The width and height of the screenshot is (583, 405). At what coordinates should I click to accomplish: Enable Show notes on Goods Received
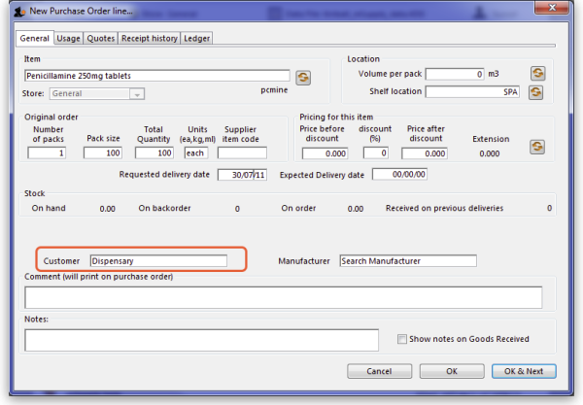[x=403, y=339]
